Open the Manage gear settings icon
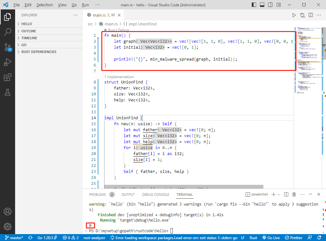326x241 pixels. [x=8, y=227]
